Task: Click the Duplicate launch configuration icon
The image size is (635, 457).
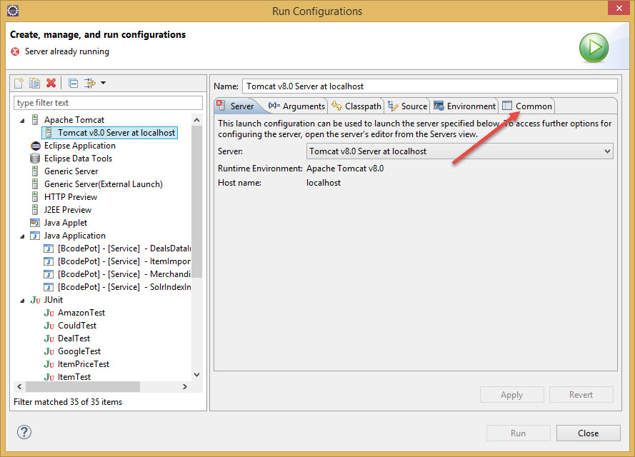Action: 34,83
